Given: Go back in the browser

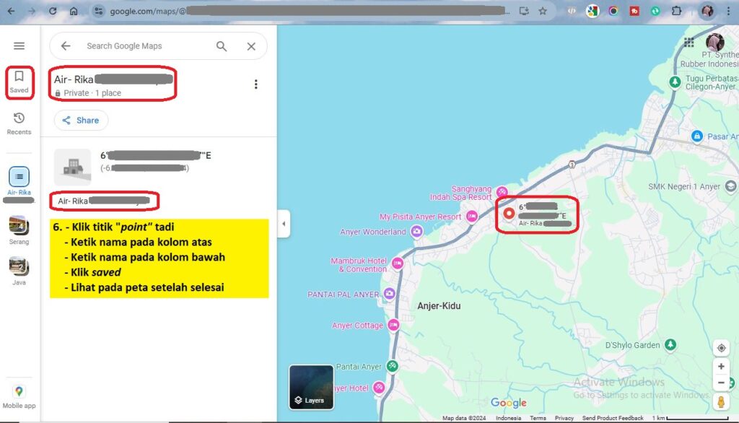Looking at the screenshot, I should point(12,11).
